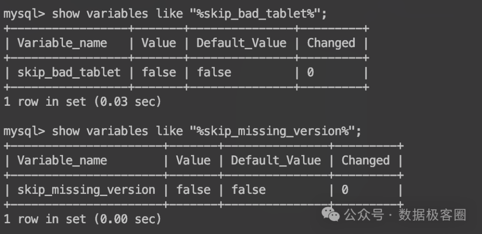The image size is (482, 234).
Task: Click Default_Value header in first table
Action: tap(241, 43)
